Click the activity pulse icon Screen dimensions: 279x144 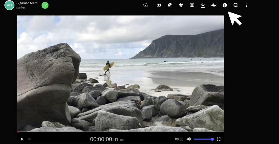click(214, 5)
